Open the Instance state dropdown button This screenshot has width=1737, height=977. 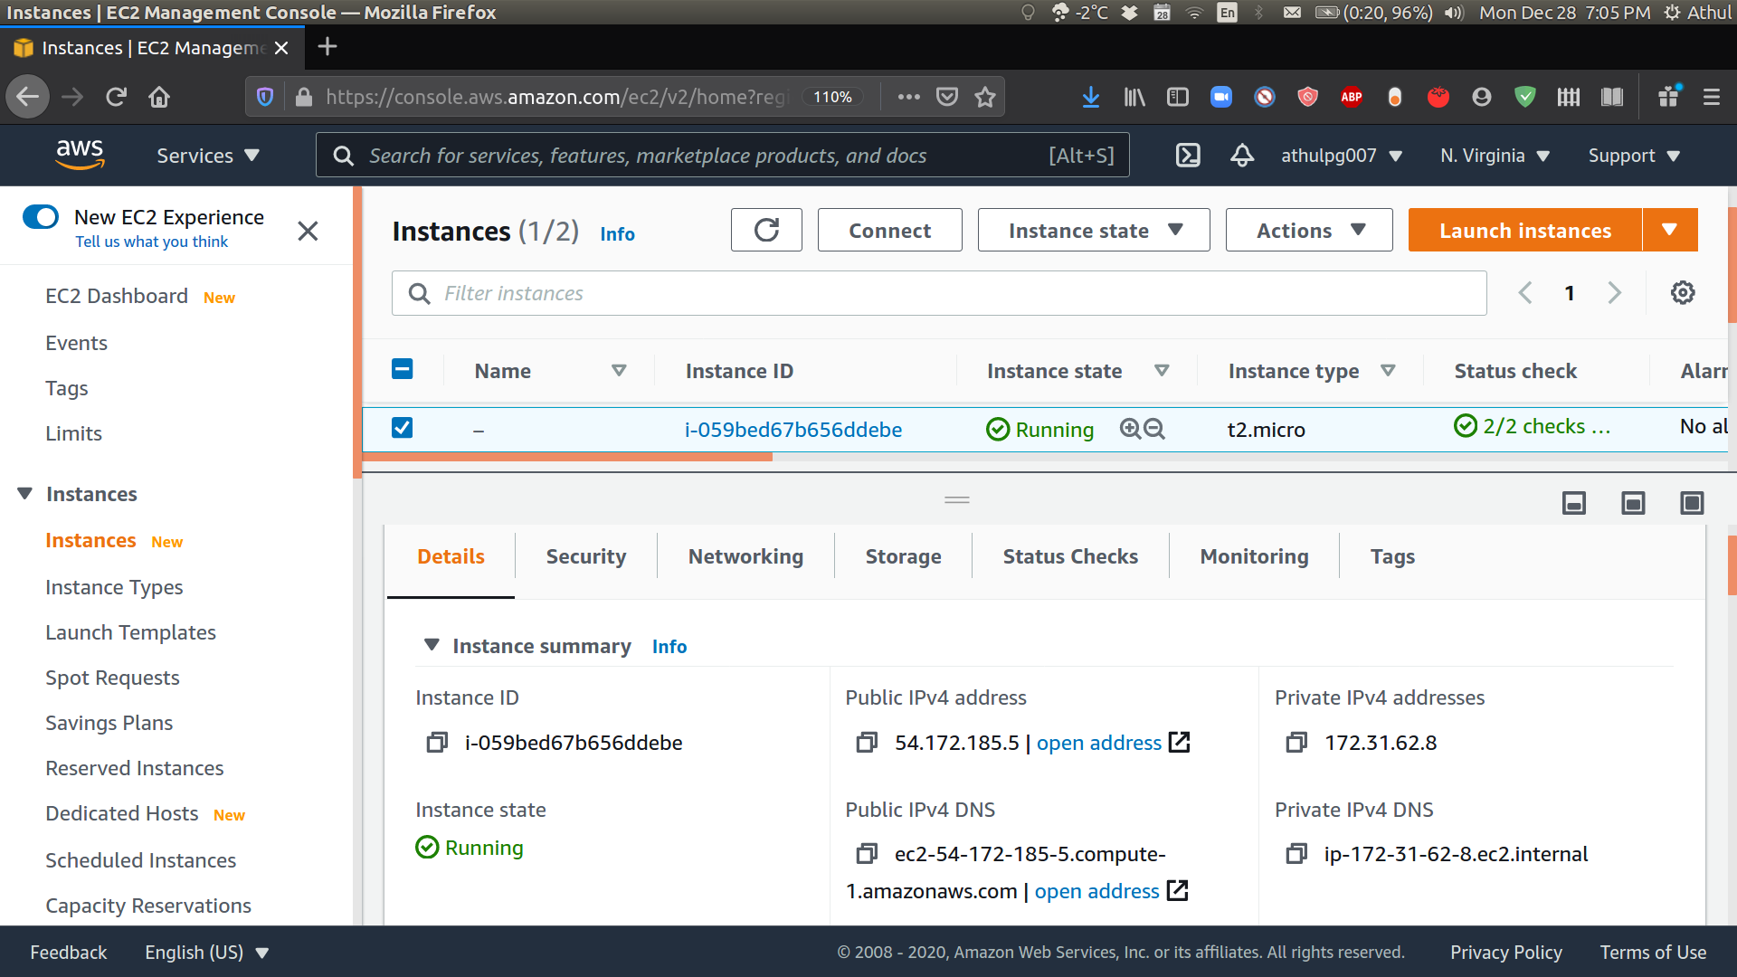click(x=1094, y=230)
